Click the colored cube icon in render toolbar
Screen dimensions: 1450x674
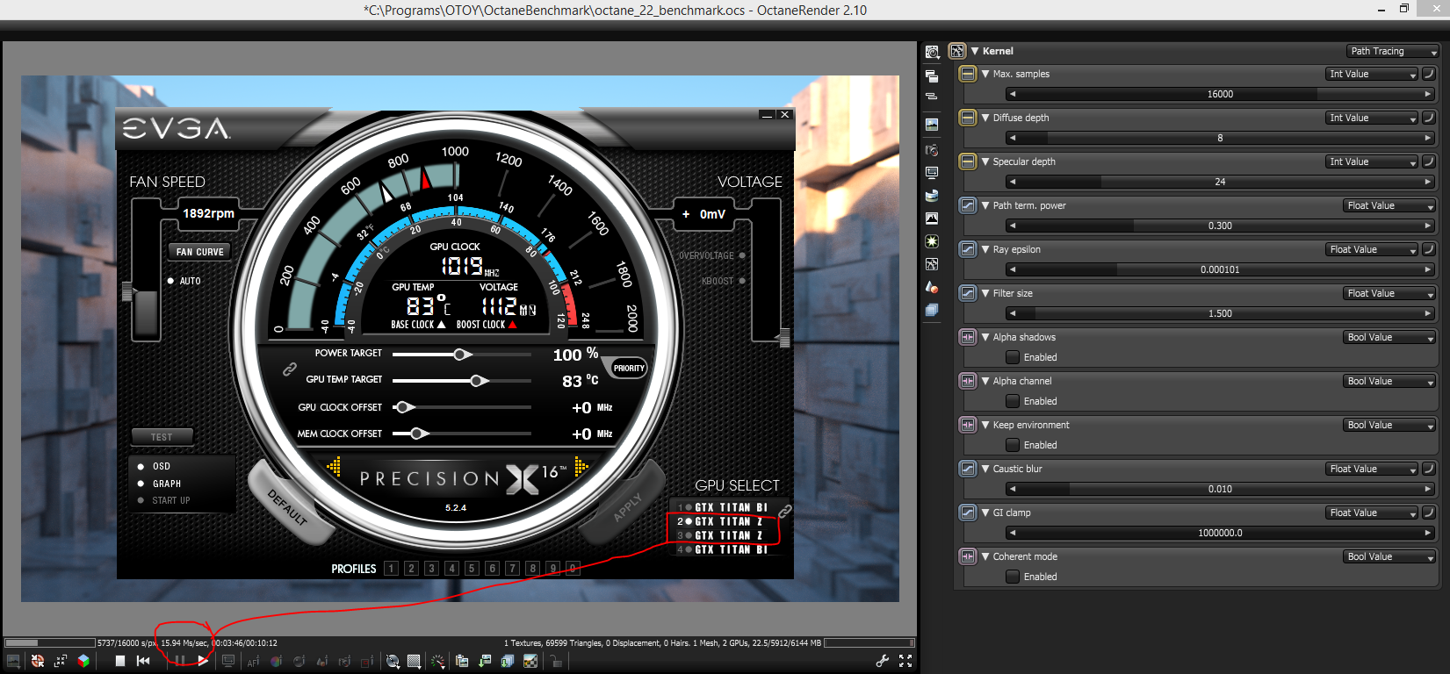click(83, 661)
